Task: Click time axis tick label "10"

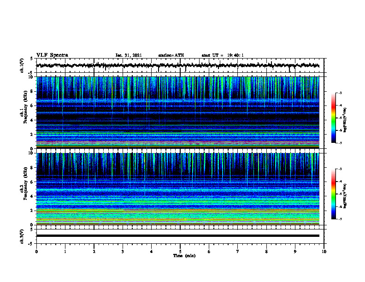Action: pyautogui.click(x=324, y=252)
